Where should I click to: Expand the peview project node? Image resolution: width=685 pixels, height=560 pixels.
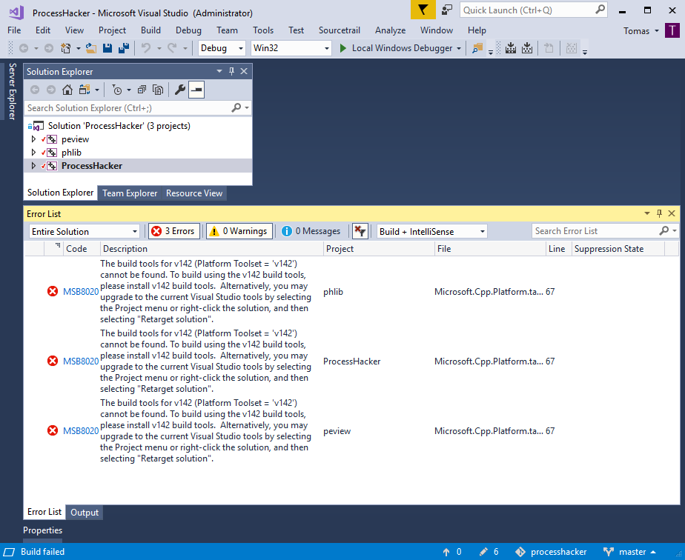[x=33, y=139]
